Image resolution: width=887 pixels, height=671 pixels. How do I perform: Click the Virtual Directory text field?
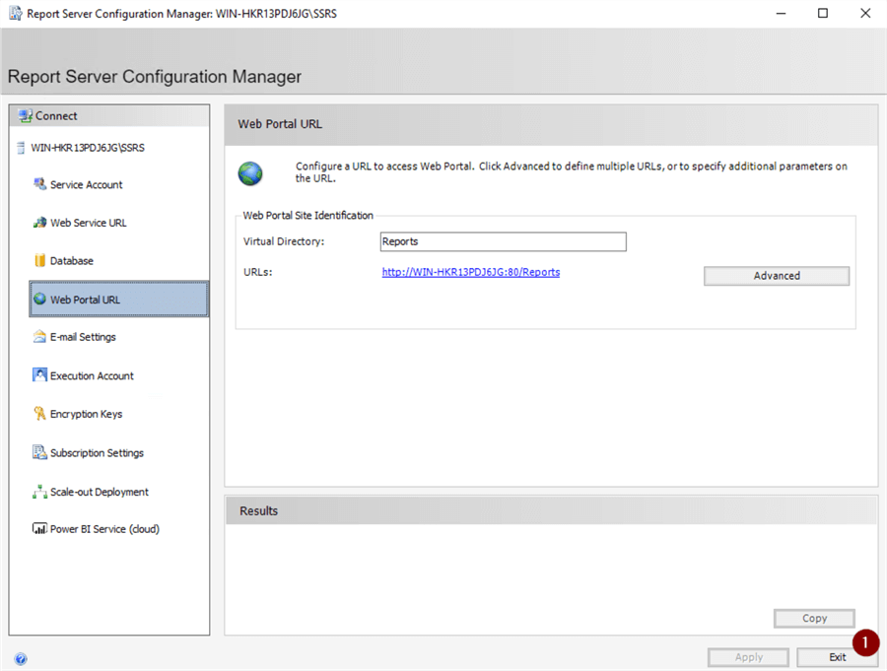click(x=503, y=241)
